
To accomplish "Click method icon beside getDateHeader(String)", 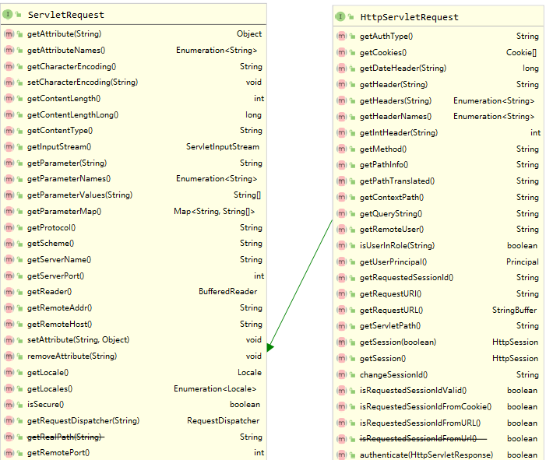I will pos(342,68).
